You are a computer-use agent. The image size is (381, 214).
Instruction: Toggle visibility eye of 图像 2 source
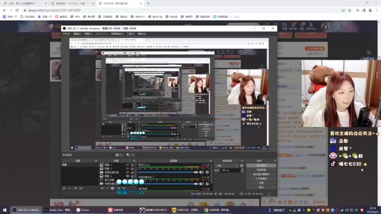click(x=128, y=165)
